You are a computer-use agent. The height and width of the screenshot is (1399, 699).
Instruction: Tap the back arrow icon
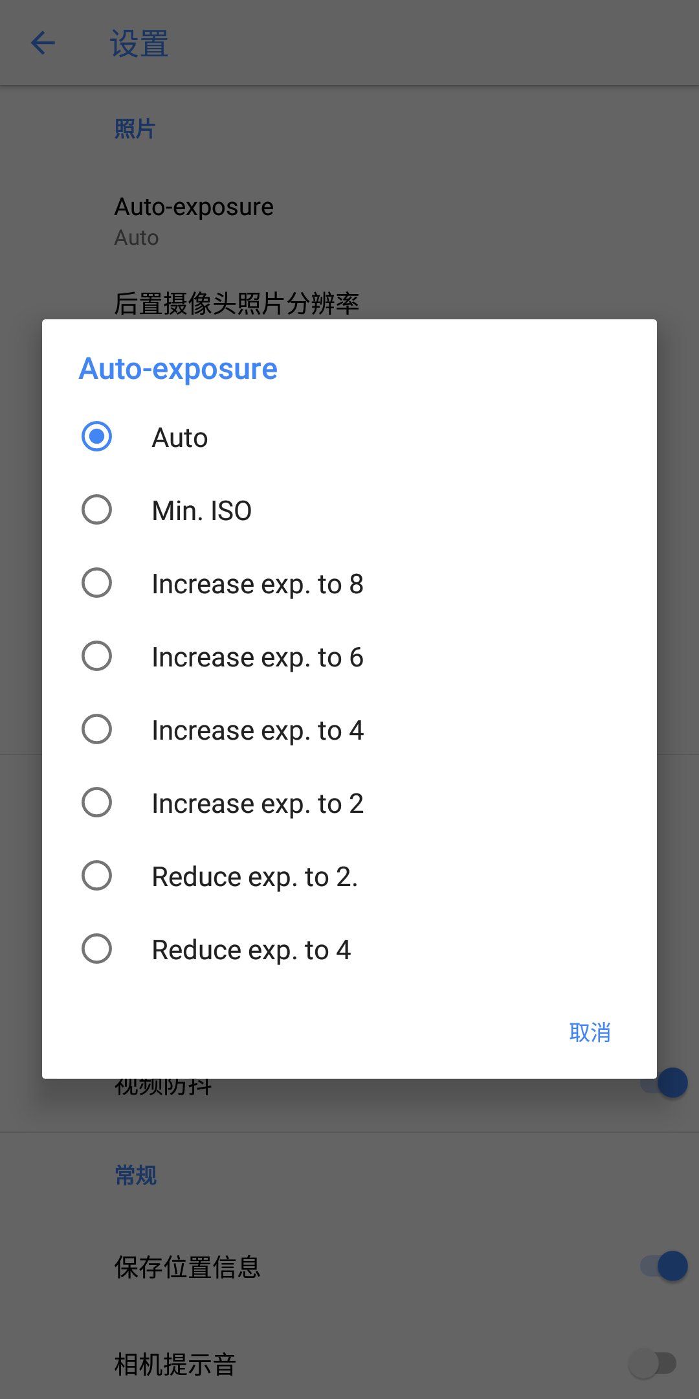tap(43, 43)
